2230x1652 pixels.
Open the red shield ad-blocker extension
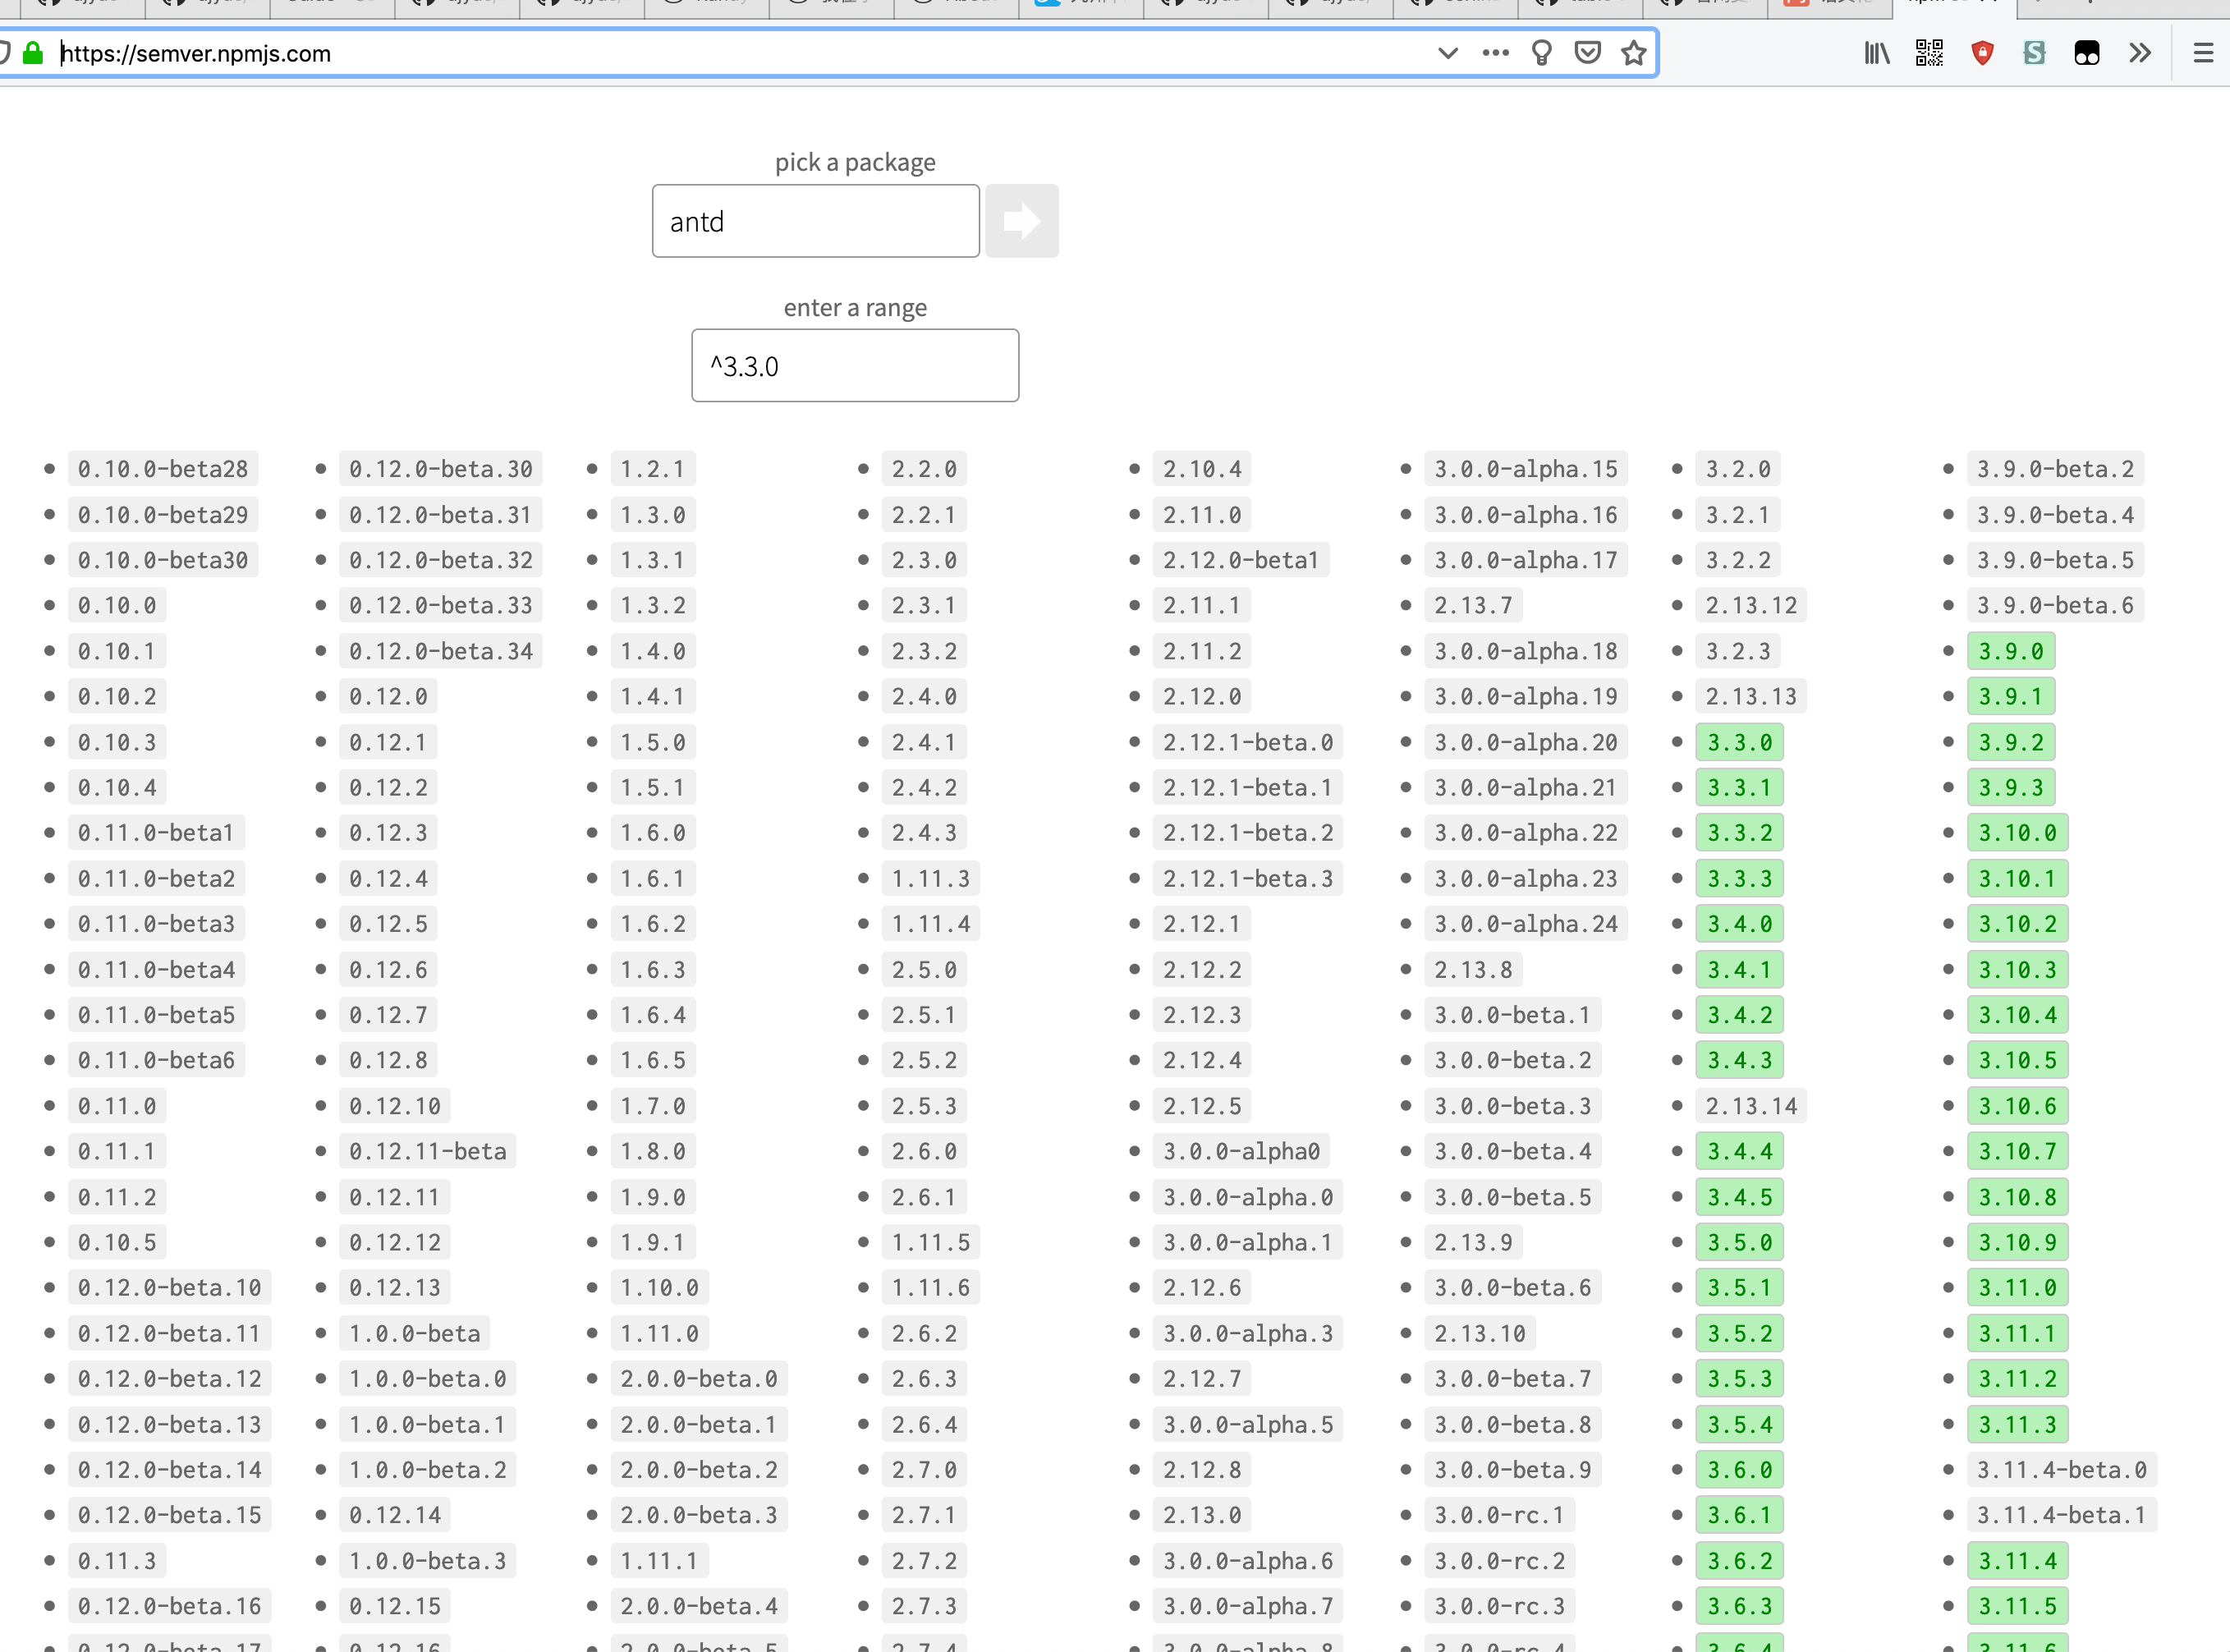[x=1983, y=53]
